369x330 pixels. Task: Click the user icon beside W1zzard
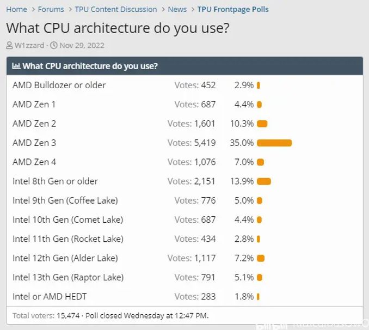(9, 45)
